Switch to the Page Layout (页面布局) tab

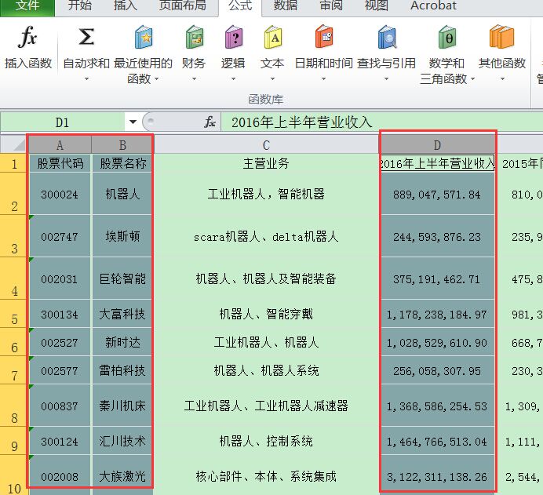[x=183, y=6]
